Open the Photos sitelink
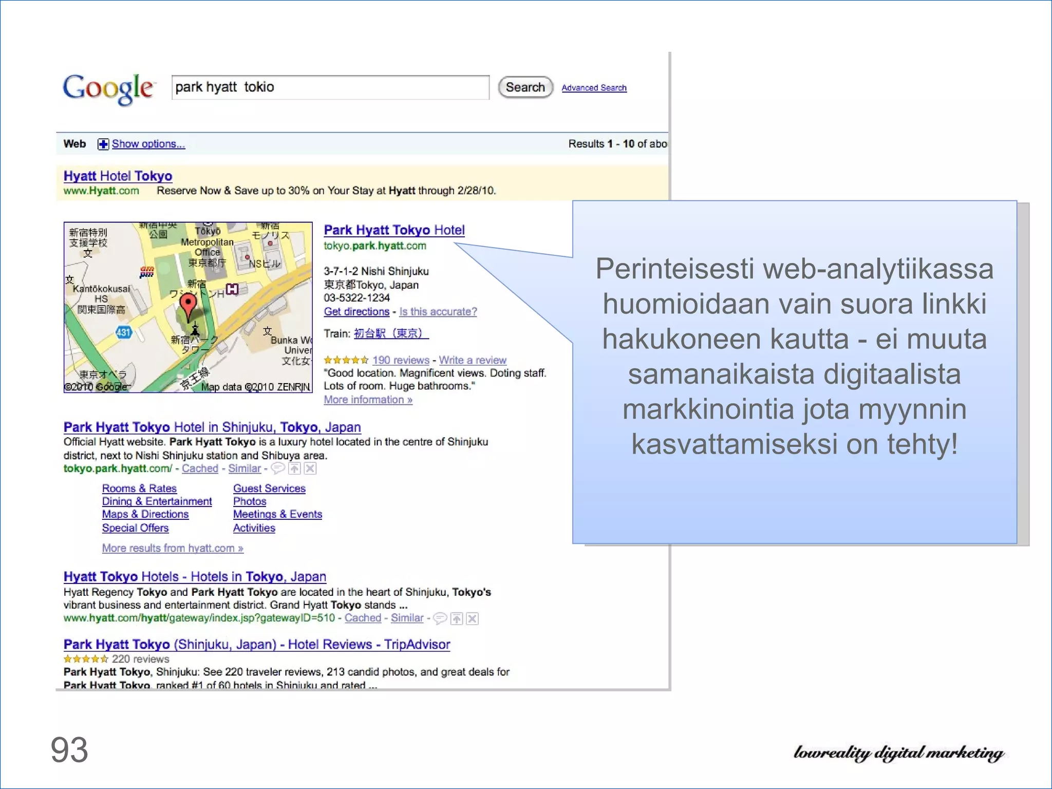The height and width of the screenshot is (789, 1052). pyautogui.click(x=250, y=501)
